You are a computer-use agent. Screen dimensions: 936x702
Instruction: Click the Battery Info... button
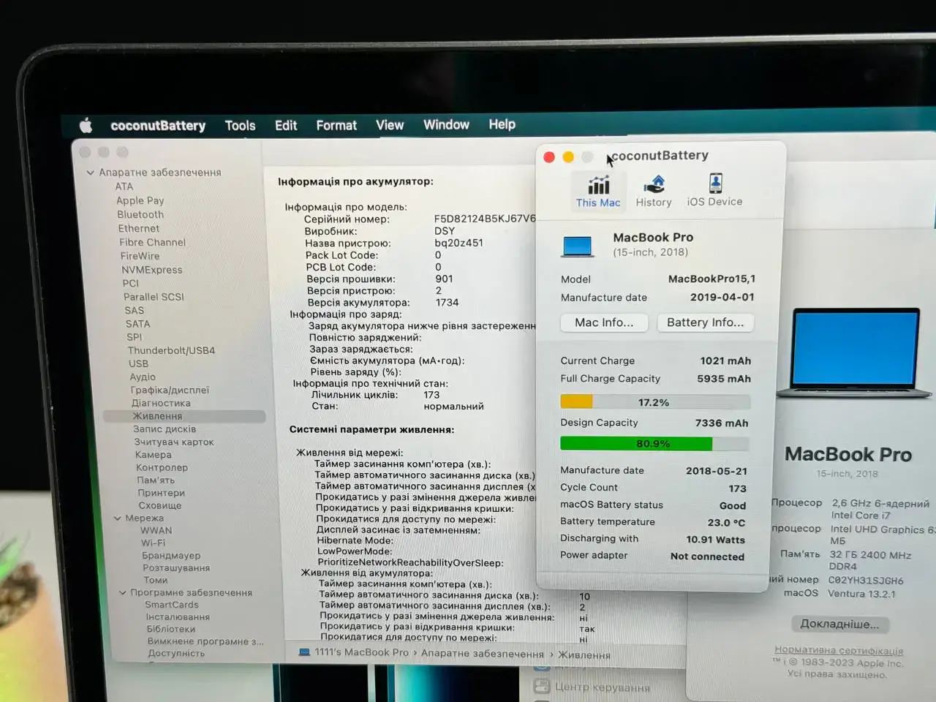[706, 322]
